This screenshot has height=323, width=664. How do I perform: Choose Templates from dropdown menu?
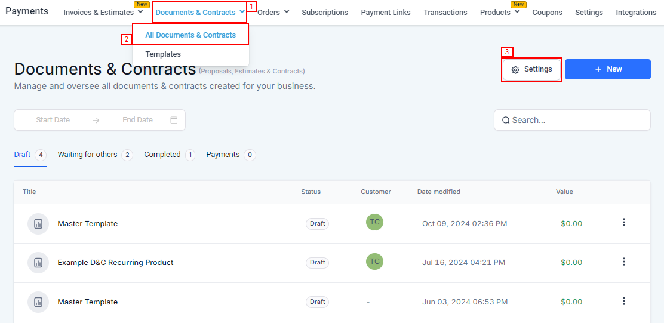(163, 54)
